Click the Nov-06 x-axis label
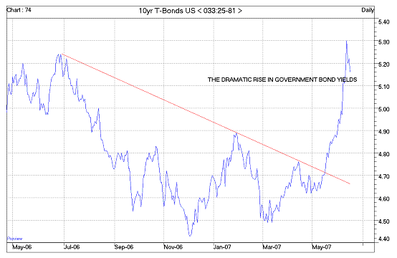The image size is (397, 258). coord(173,247)
